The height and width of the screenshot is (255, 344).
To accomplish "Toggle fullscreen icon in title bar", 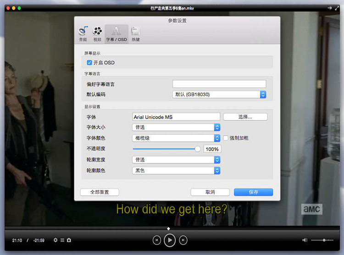I will pyautogui.click(x=337, y=8).
